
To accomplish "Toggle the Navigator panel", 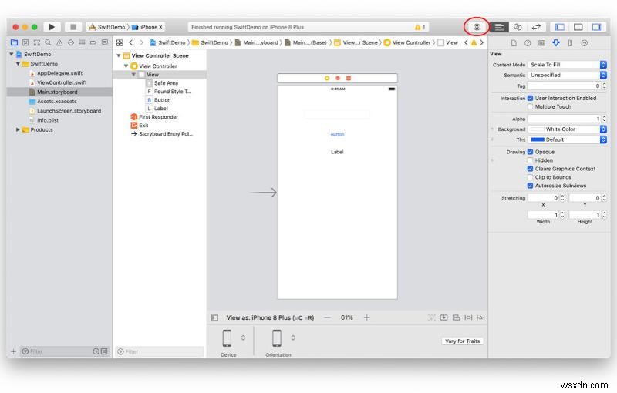I will click(x=560, y=27).
